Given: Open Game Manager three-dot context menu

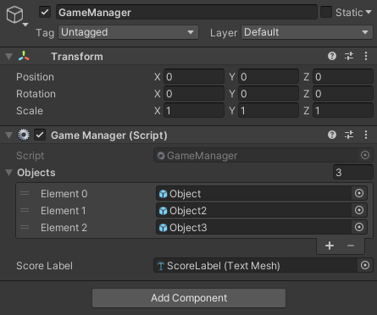Looking at the screenshot, I should point(366,135).
